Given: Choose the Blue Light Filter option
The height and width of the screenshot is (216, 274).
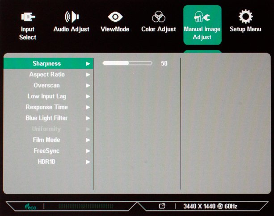Looking at the screenshot, I should tap(46, 118).
